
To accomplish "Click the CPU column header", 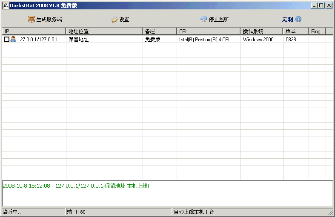I will [208, 31].
